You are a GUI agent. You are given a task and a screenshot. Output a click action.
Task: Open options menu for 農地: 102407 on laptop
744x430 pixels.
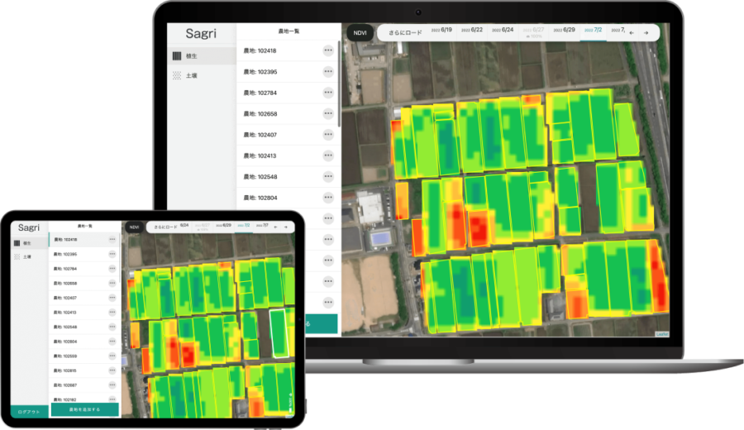(x=328, y=134)
